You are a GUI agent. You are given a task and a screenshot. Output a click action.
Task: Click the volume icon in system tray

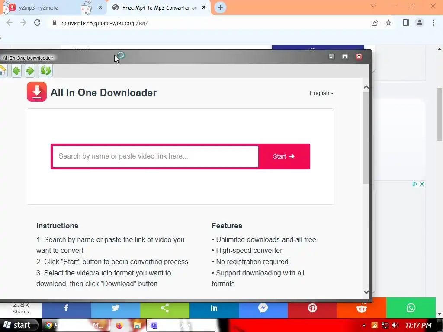click(395, 325)
